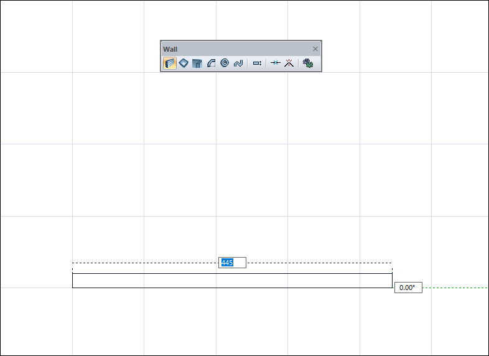Choose the corner wall tool
Screen dimensions: 489x356
(x=197, y=63)
